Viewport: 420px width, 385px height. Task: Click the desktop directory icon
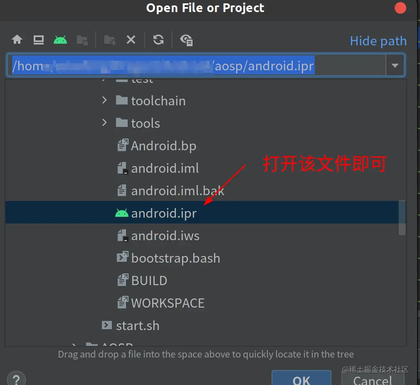click(39, 40)
